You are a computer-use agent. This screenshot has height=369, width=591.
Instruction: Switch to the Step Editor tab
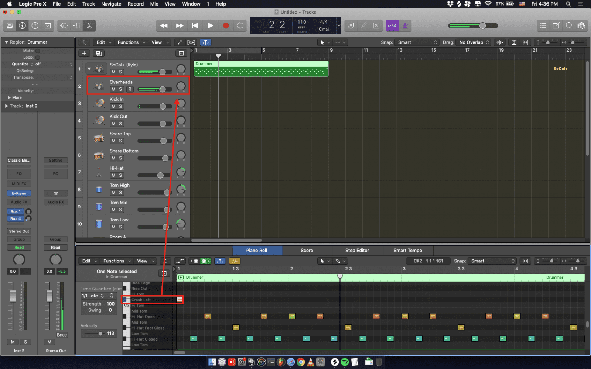click(x=357, y=250)
